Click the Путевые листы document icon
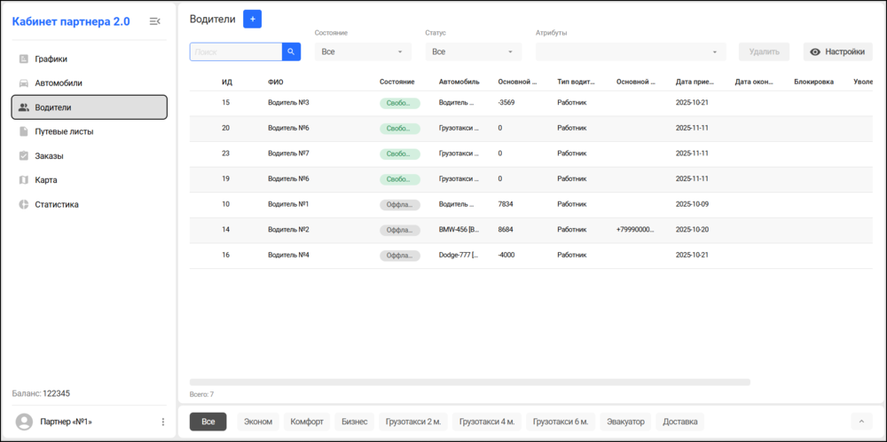 pyautogui.click(x=24, y=132)
